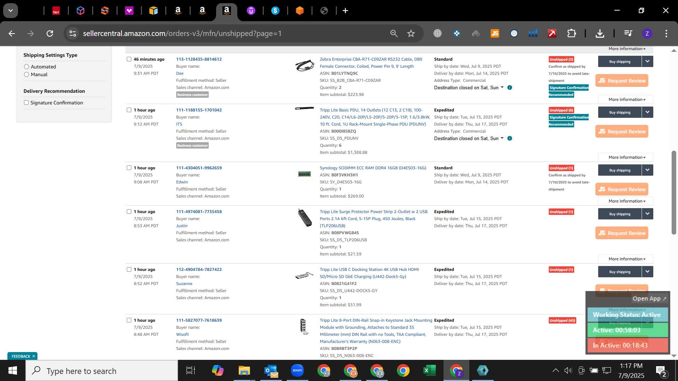Image resolution: width=678 pixels, height=381 pixels.
Task: Open Zoom from the taskbar
Action: coord(297,370)
